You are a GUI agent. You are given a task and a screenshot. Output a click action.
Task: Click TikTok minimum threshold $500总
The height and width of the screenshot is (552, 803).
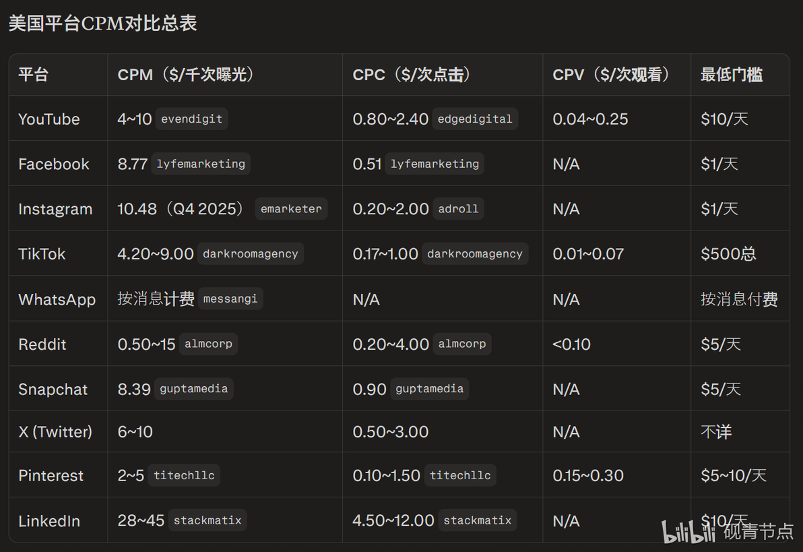tap(728, 254)
